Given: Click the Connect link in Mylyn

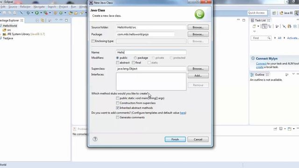Looking at the screenshot, I should (x=261, y=63).
